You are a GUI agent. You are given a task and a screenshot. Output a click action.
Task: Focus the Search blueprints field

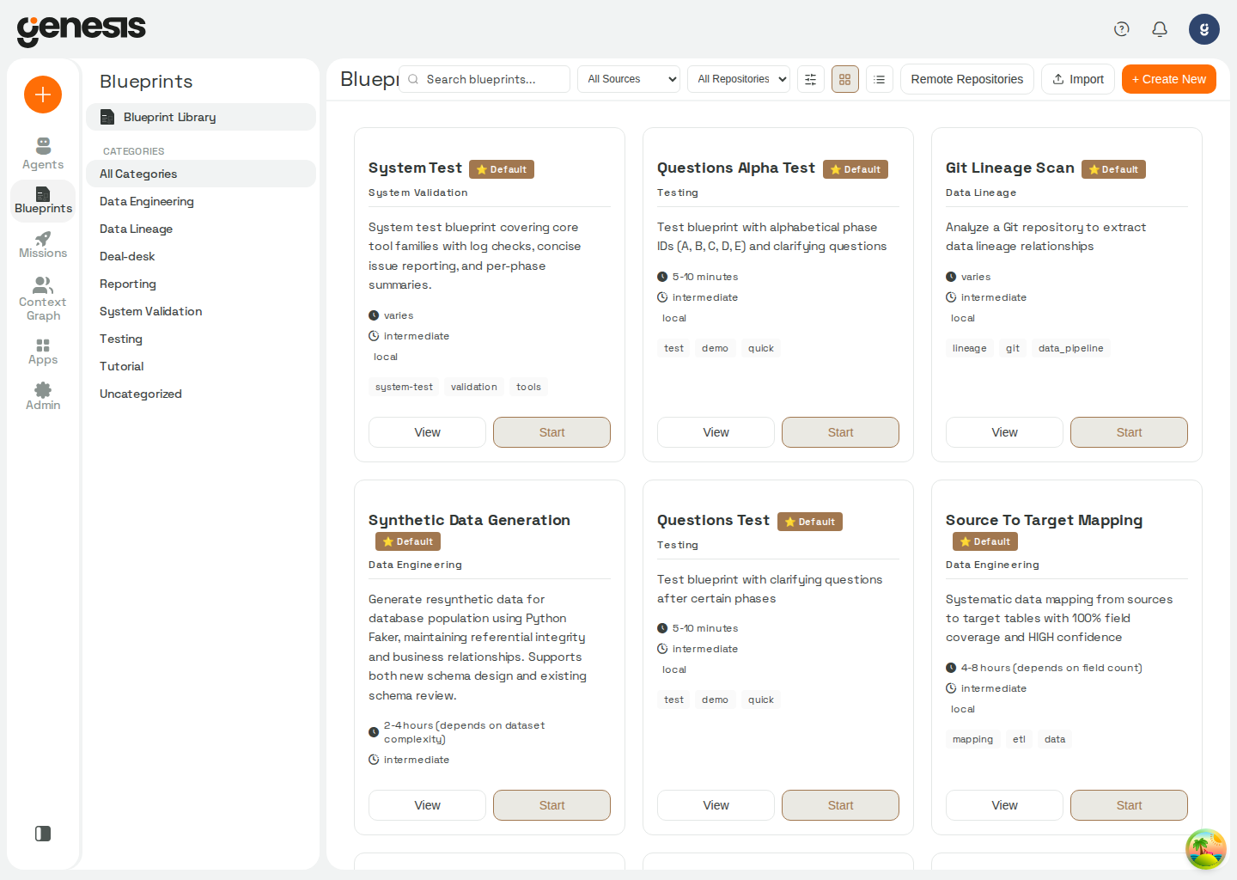coord(484,79)
